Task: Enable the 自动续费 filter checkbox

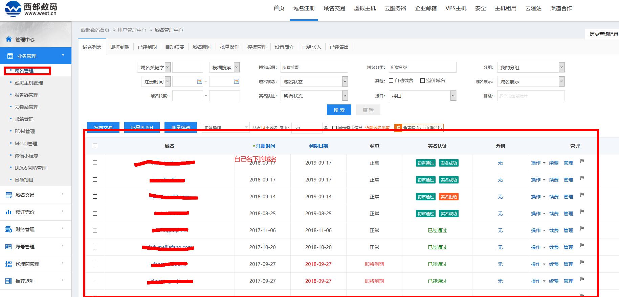Action: tap(391, 81)
